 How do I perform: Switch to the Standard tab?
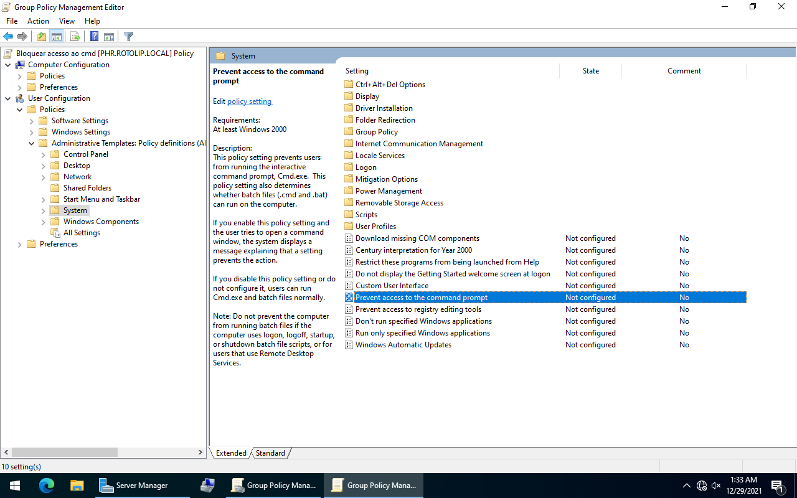coord(270,453)
